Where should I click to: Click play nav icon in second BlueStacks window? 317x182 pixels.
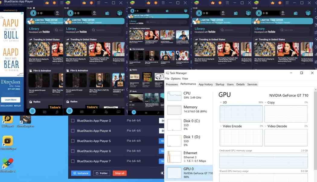coord(69,111)
